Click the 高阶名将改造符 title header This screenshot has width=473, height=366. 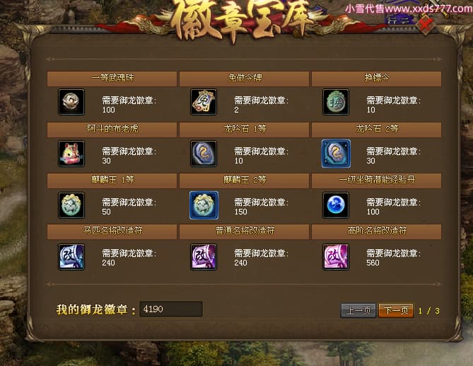click(x=376, y=231)
